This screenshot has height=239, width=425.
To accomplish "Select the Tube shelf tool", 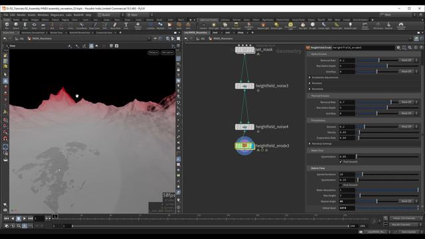I will pyautogui.click(x=25, y=25).
